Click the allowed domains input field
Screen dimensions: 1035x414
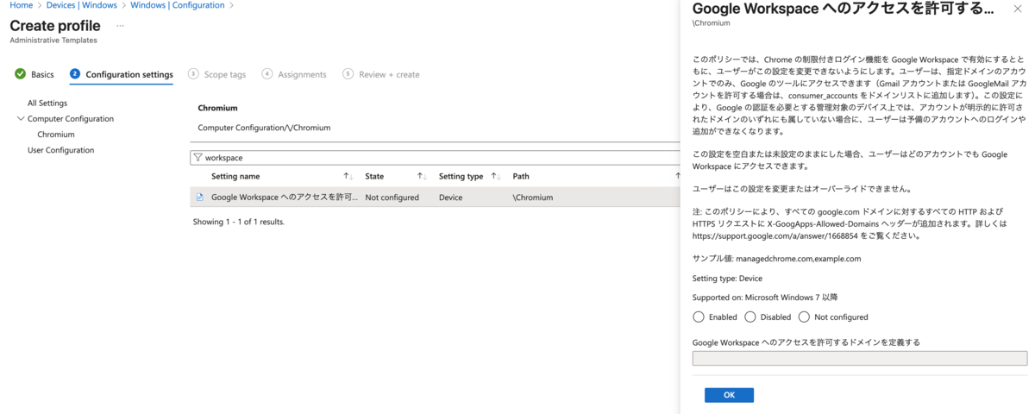coord(859,359)
